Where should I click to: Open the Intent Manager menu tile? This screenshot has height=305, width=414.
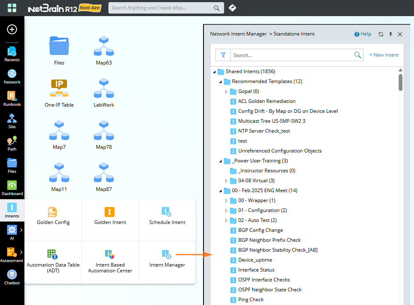pyautogui.click(x=167, y=259)
